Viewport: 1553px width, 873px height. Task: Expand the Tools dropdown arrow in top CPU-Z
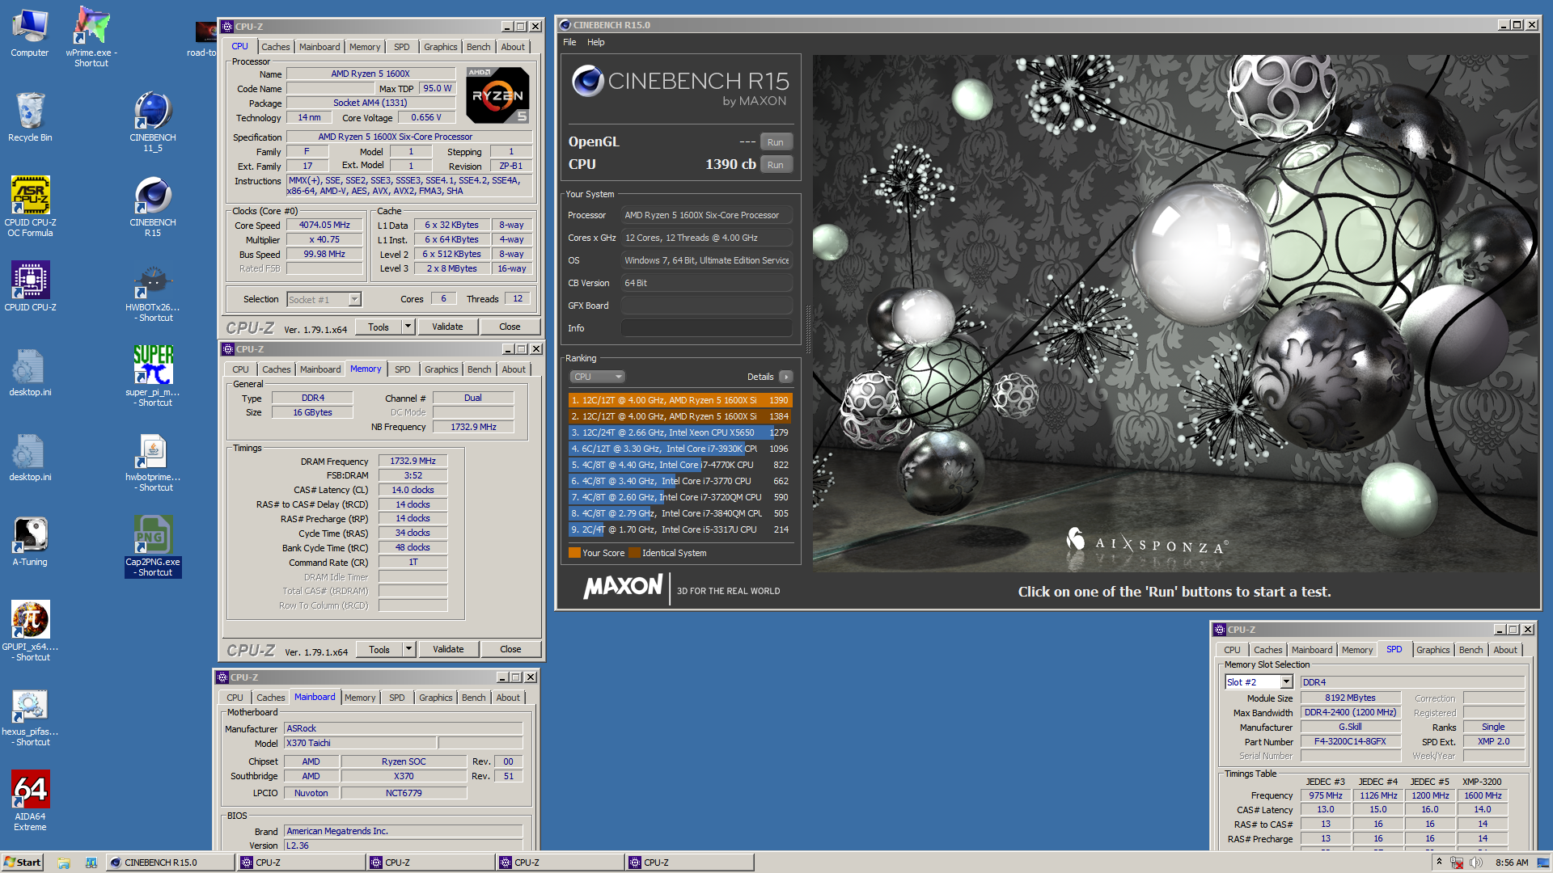[408, 327]
